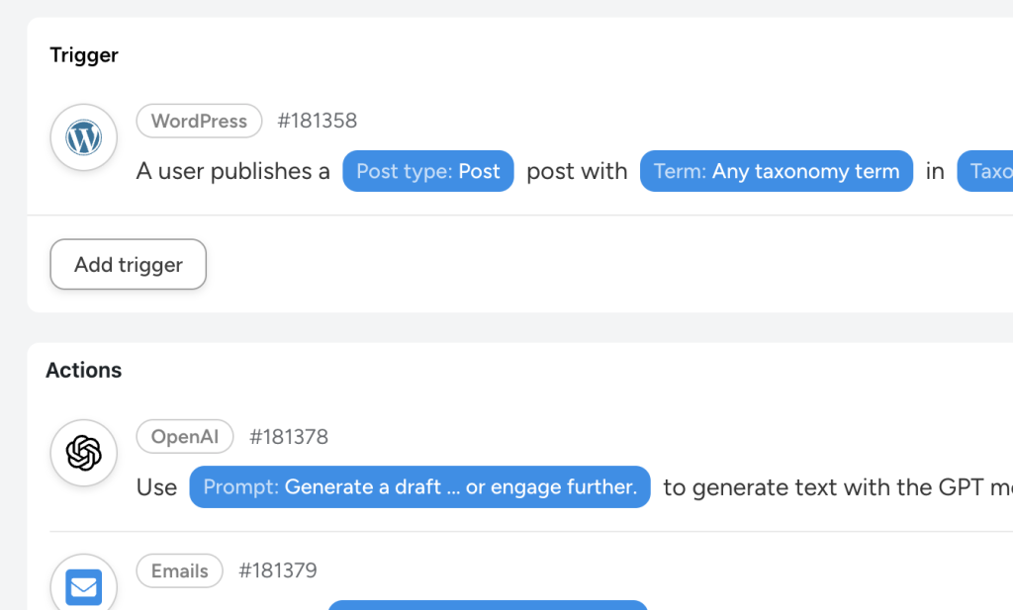The image size is (1013, 610).
Task: Open the blue token in the Emails action row
Action: click(488, 604)
